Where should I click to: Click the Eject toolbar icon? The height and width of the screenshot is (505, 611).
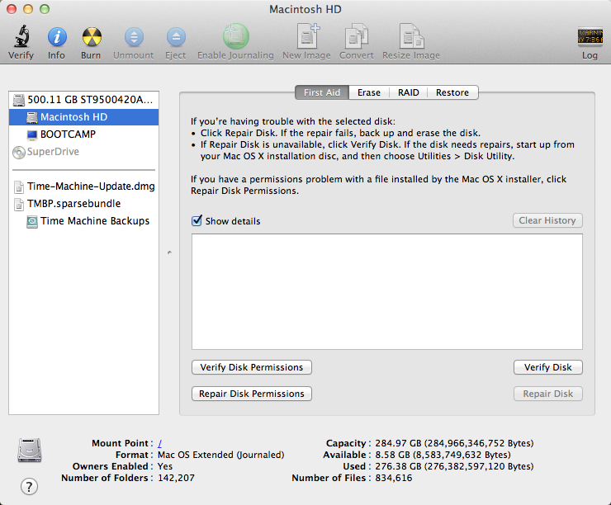pos(176,37)
